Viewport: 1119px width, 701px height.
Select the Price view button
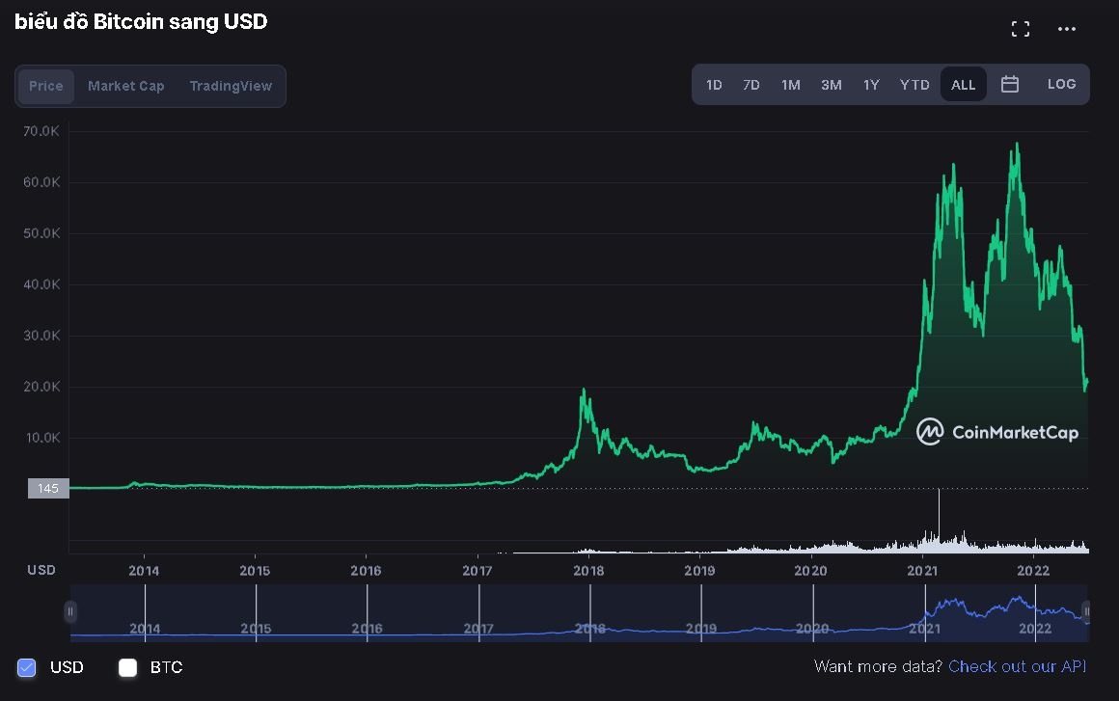45,86
